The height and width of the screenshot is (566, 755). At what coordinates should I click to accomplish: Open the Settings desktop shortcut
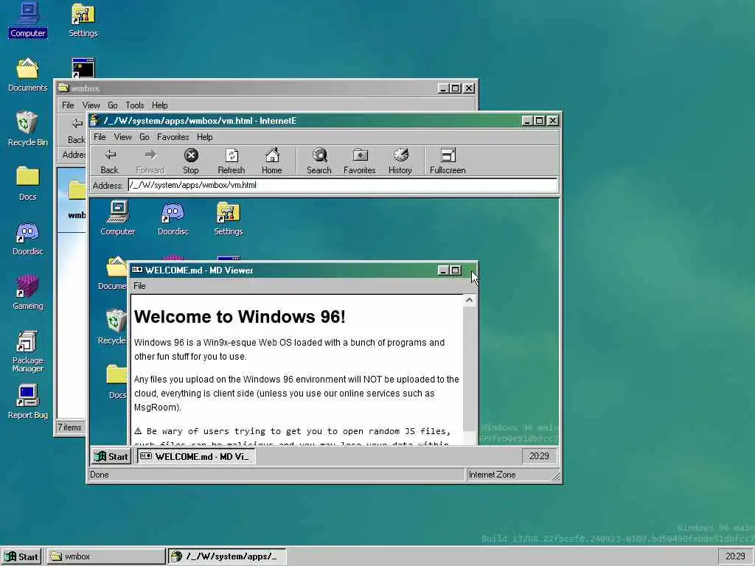click(x=83, y=20)
